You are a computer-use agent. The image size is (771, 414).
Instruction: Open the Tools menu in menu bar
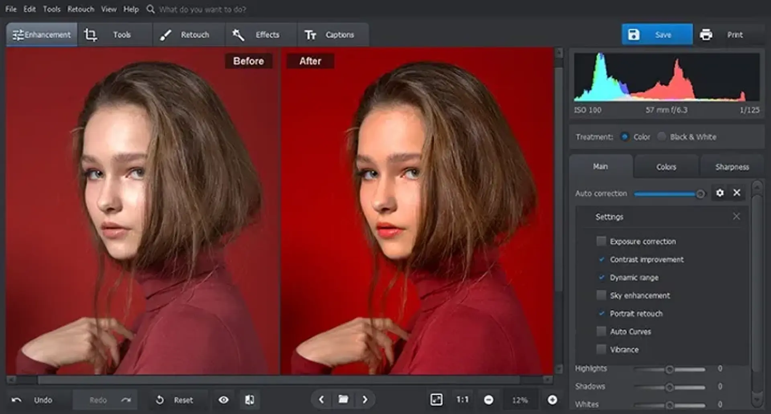click(52, 9)
